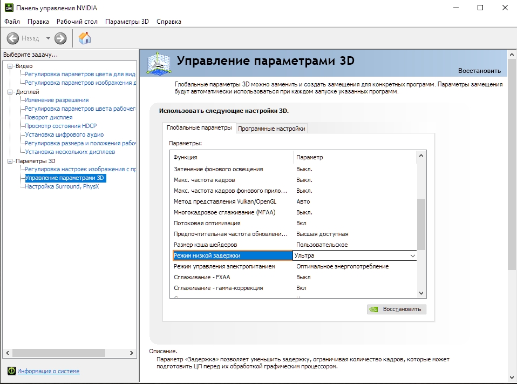Select Многокадровое сглаживание (MFAA) row
The width and height of the screenshot is (517, 384).
(294, 212)
